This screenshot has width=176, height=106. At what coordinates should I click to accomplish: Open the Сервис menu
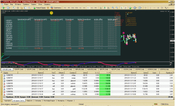tap(34, 4)
